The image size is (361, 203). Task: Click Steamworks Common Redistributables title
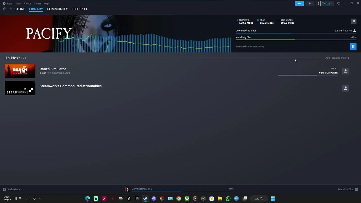click(x=71, y=86)
